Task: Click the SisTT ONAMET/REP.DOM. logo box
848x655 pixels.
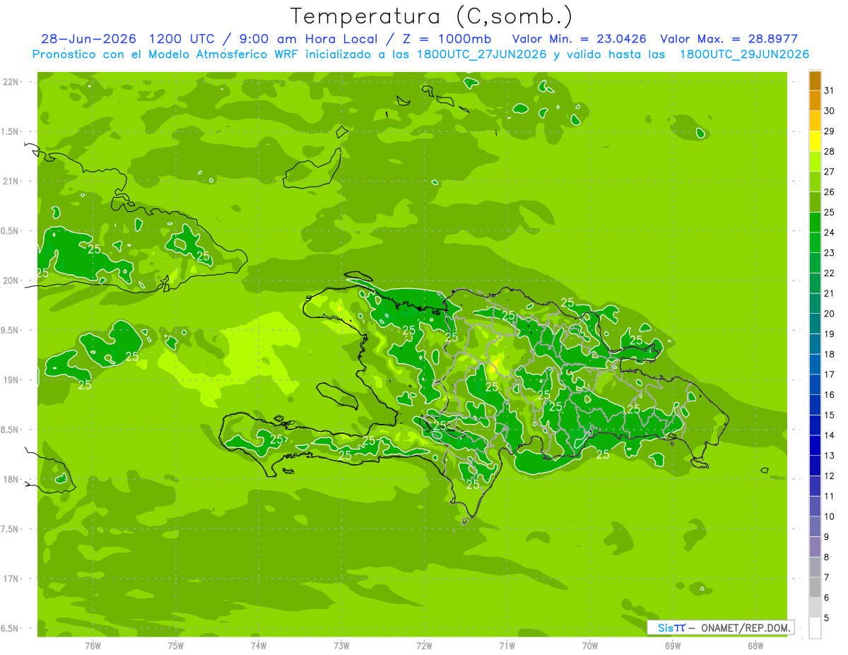Action: pos(720,627)
